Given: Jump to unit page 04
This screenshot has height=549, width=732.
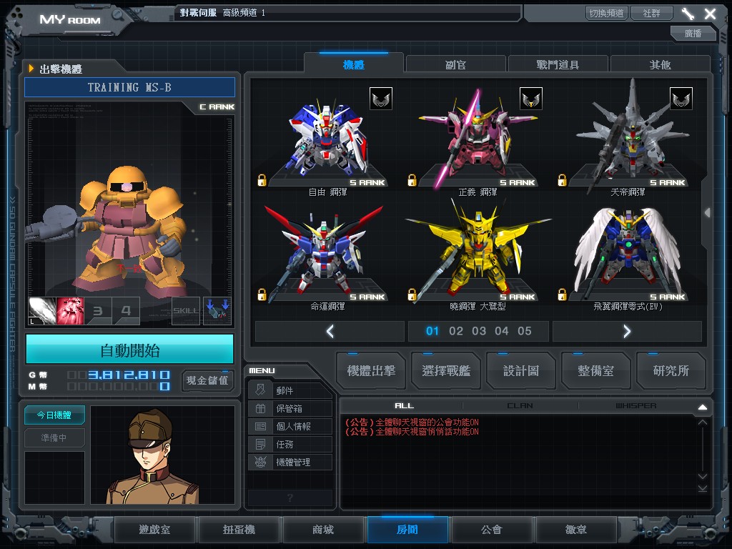Looking at the screenshot, I should (x=502, y=331).
